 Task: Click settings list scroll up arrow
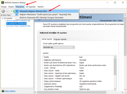pyautogui.click(x=115, y=57)
